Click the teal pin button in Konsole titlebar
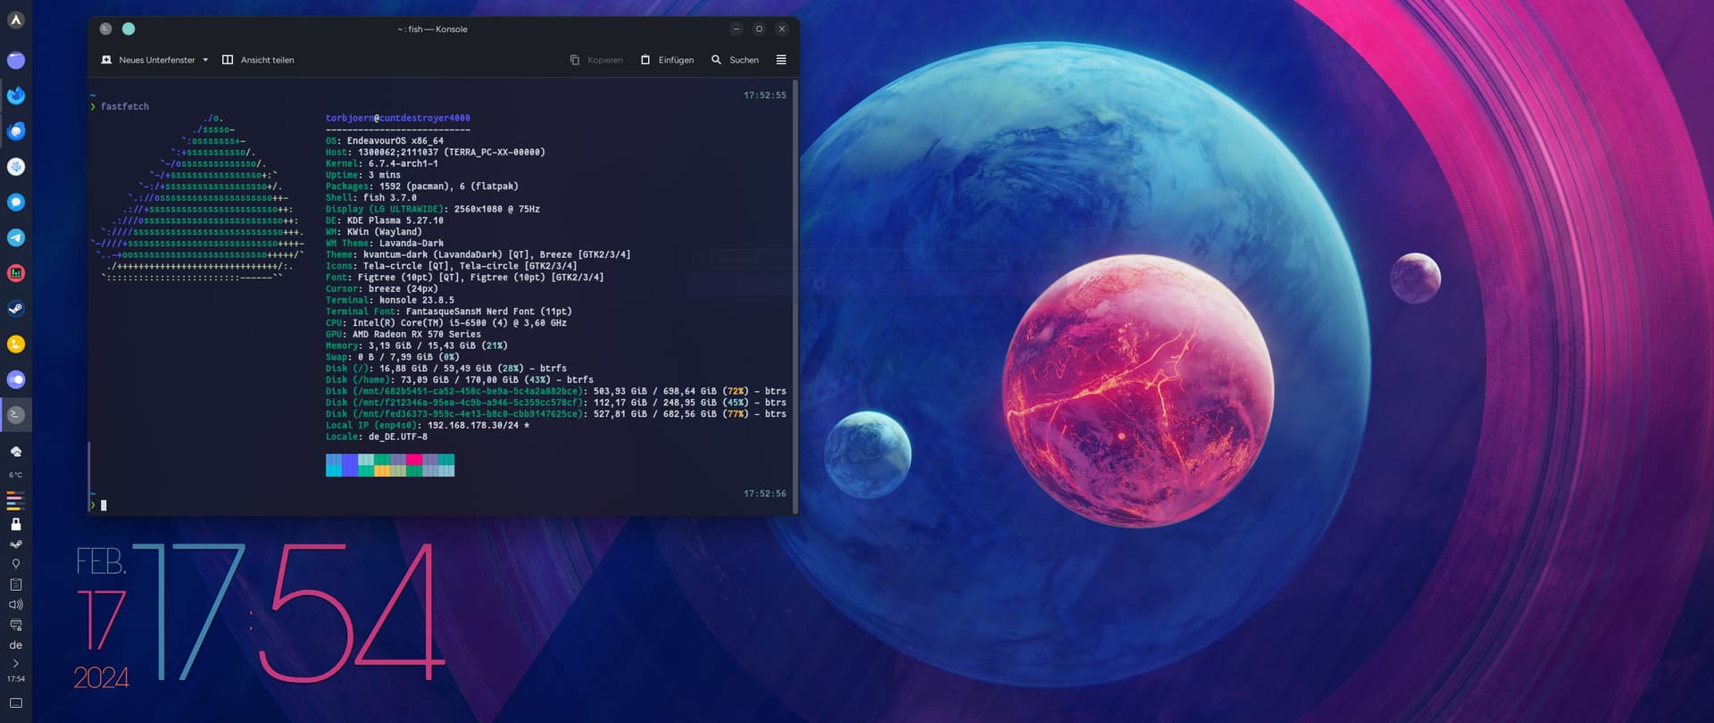This screenshot has width=1714, height=723. click(x=129, y=29)
